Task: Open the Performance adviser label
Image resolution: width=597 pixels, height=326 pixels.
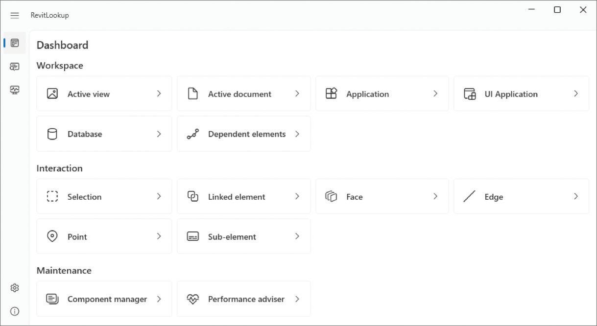Action: 246,299
